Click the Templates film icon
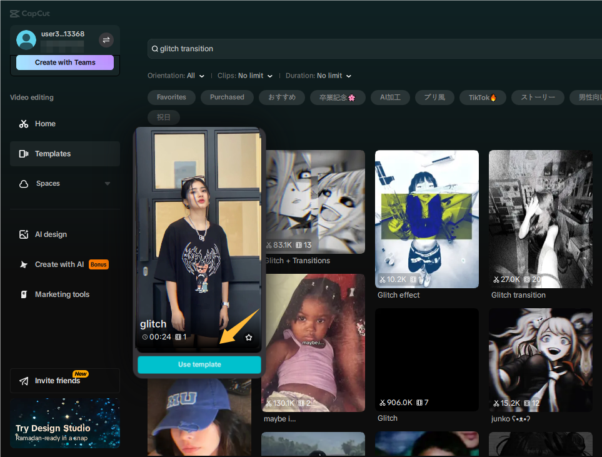 tap(24, 154)
